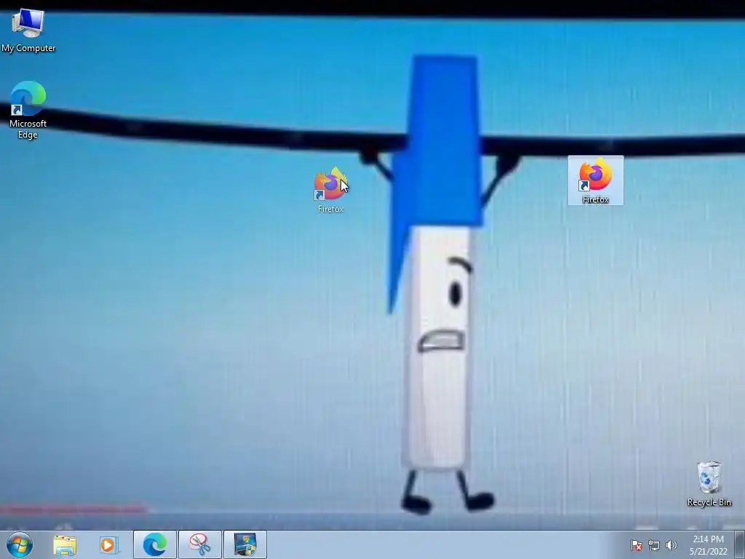Select the highlighted Firefox shortcut

(595, 181)
